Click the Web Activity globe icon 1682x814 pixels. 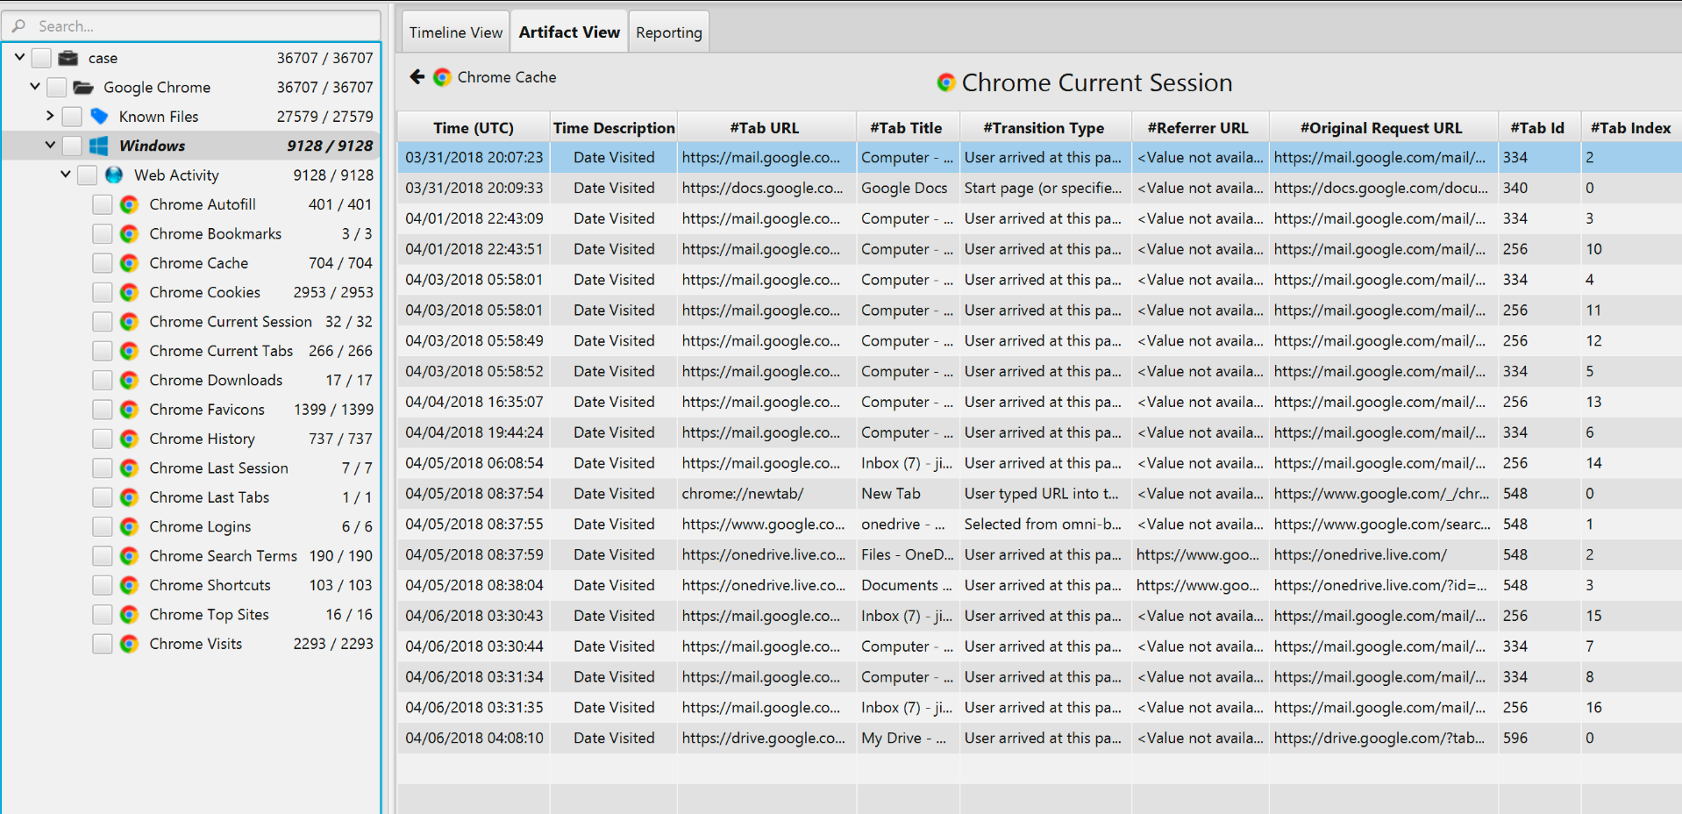pyautogui.click(x=114, y=175)
